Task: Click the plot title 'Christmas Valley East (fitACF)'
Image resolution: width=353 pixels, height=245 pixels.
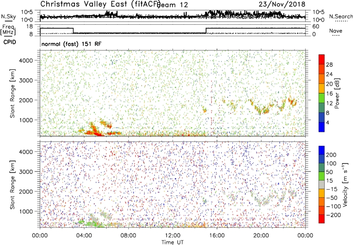Action: (x=100, y=4)
